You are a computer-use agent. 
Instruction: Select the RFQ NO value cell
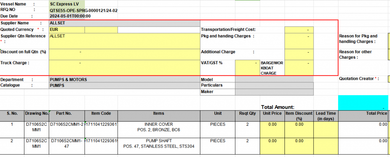click(83, 10)
